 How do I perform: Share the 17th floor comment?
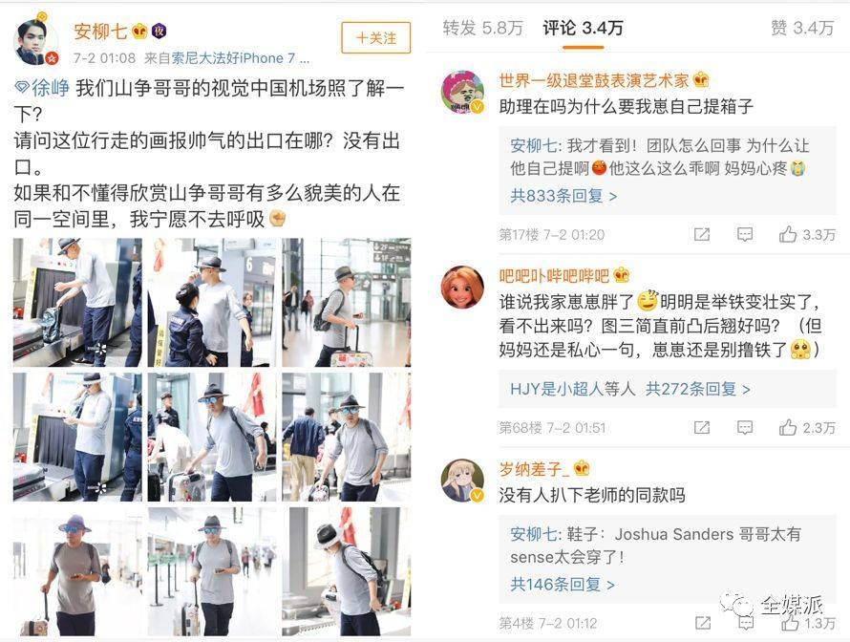(702, 234)
